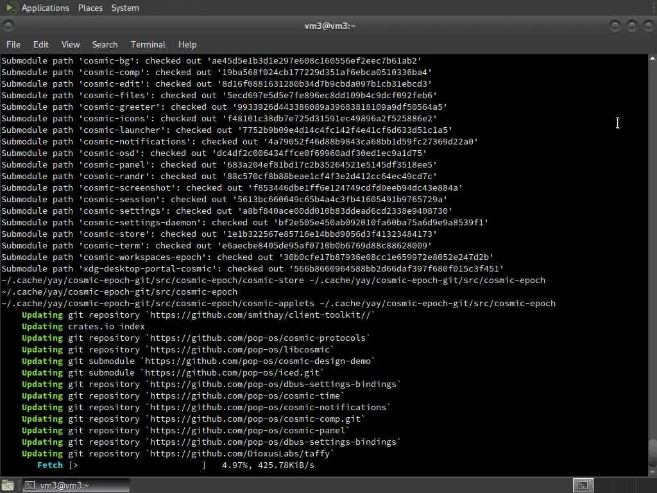Click the Fetch progress bar
Screen dimensions: 657x493
tap(137, 465)
